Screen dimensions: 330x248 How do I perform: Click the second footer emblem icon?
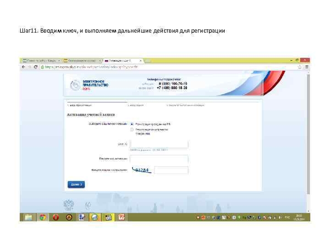click(88, 205)
